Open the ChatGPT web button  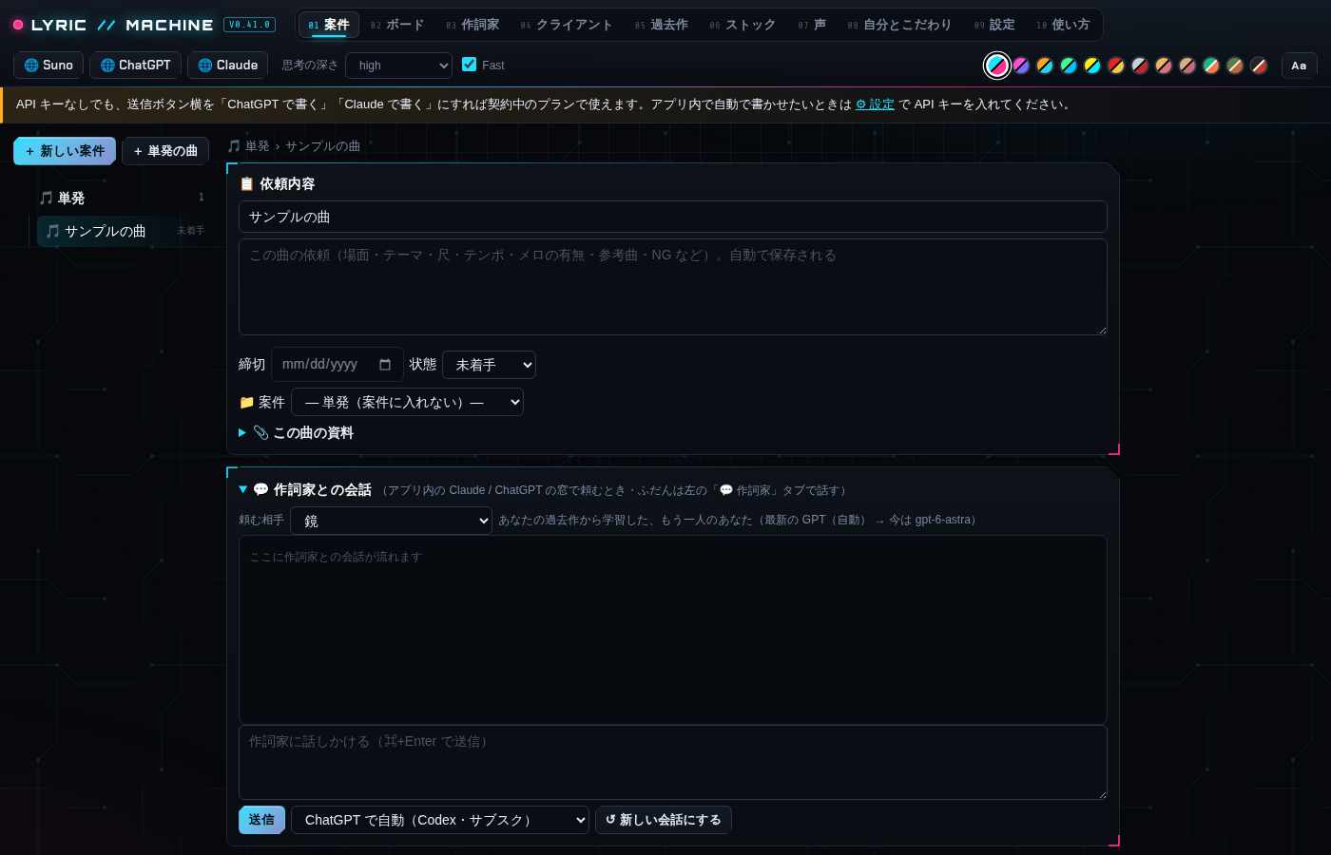point(135,66)
